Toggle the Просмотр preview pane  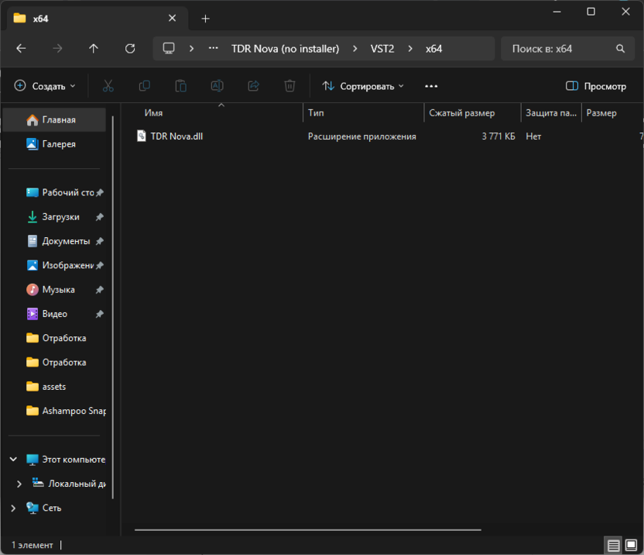595,86
